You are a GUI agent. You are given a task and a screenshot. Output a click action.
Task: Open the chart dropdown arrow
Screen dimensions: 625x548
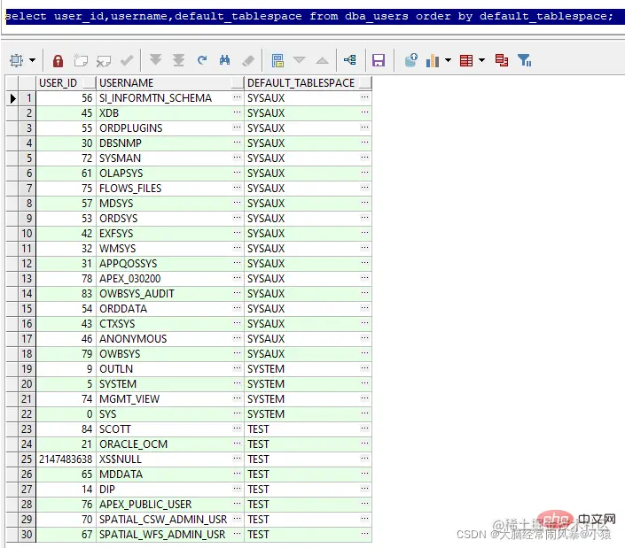pyautogui.click(x=448, y=60)
